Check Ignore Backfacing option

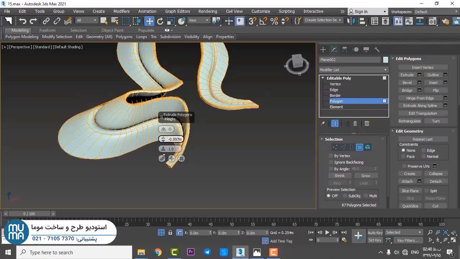[x=331, y=162]
